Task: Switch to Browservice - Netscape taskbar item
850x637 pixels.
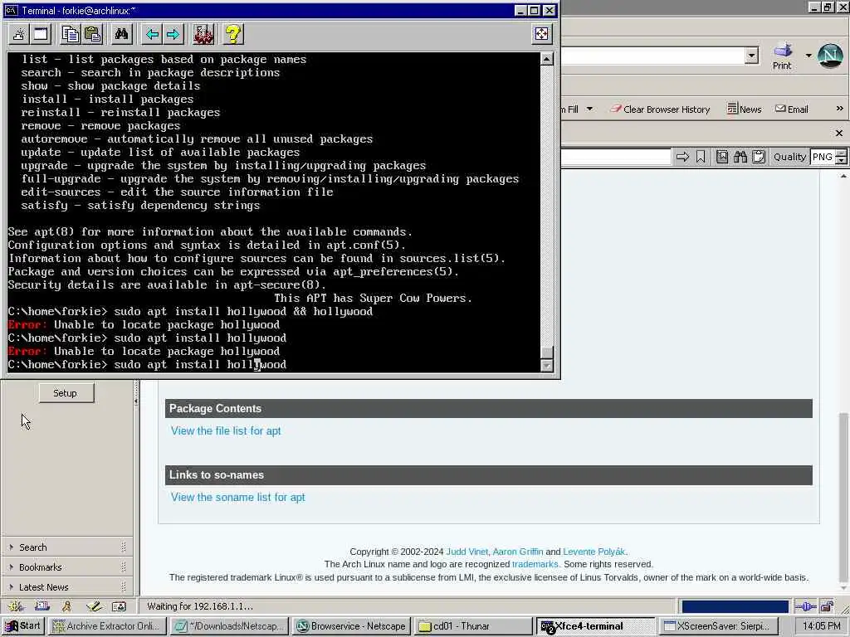Action: (352, 626)
